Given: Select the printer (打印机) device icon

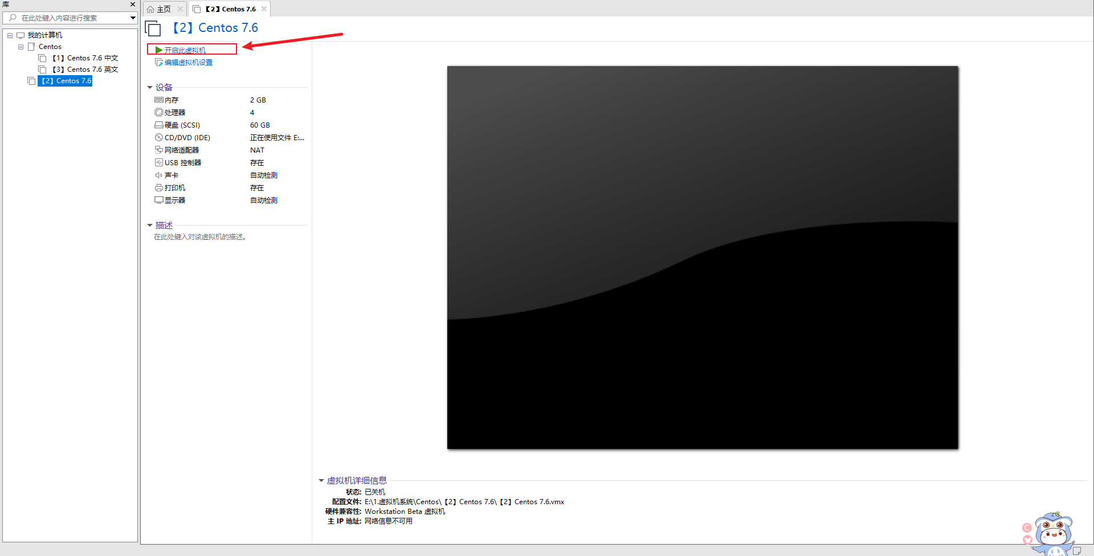Looking at the screenshot, I should 159,187.
